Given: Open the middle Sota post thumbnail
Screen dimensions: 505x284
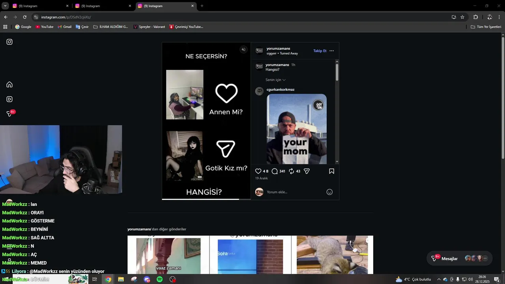Looking at the screenshot, I should [250, 255].
